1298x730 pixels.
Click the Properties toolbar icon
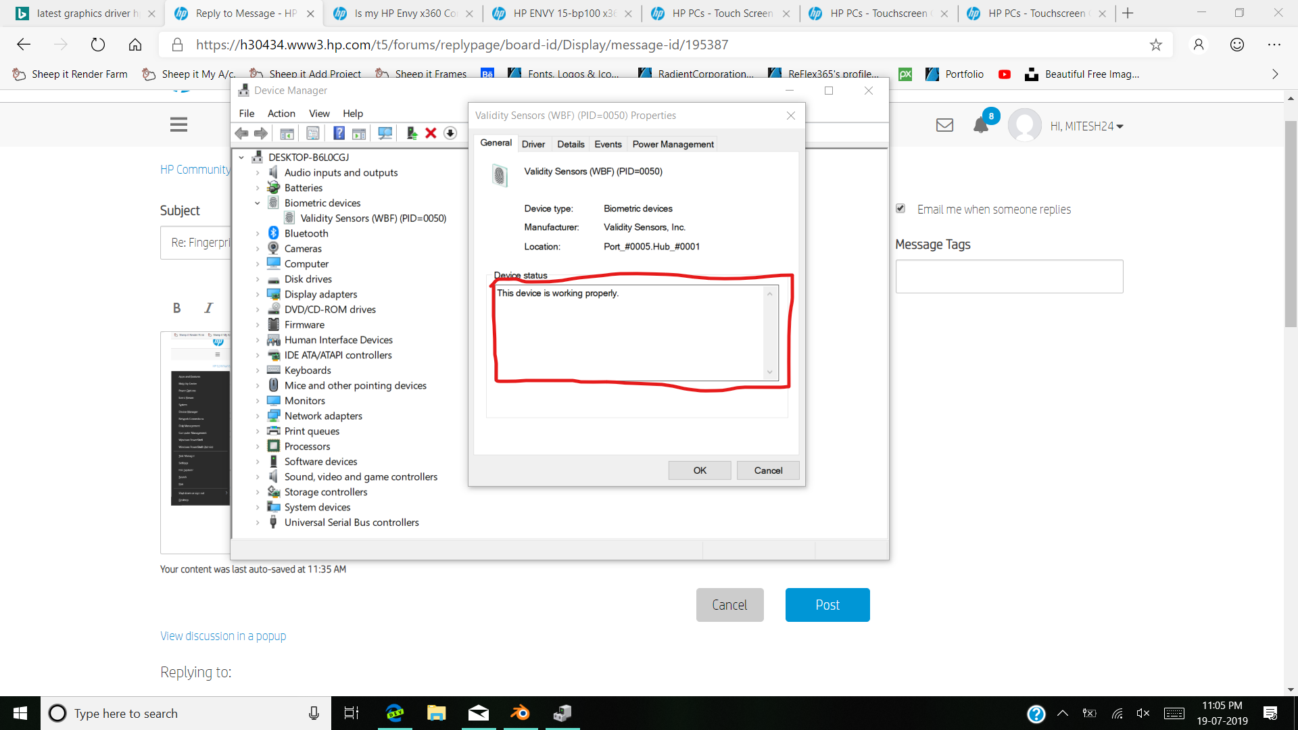coord(313,133)
